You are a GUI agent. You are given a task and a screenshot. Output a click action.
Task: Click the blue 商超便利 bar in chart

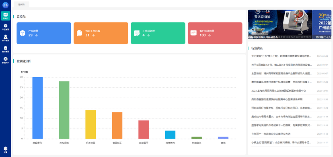pyautogui.click(x=37, y=108)
